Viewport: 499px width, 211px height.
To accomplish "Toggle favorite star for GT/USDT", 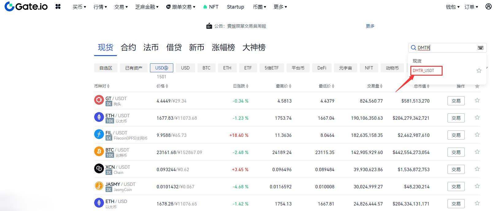I will click(477, 100).
